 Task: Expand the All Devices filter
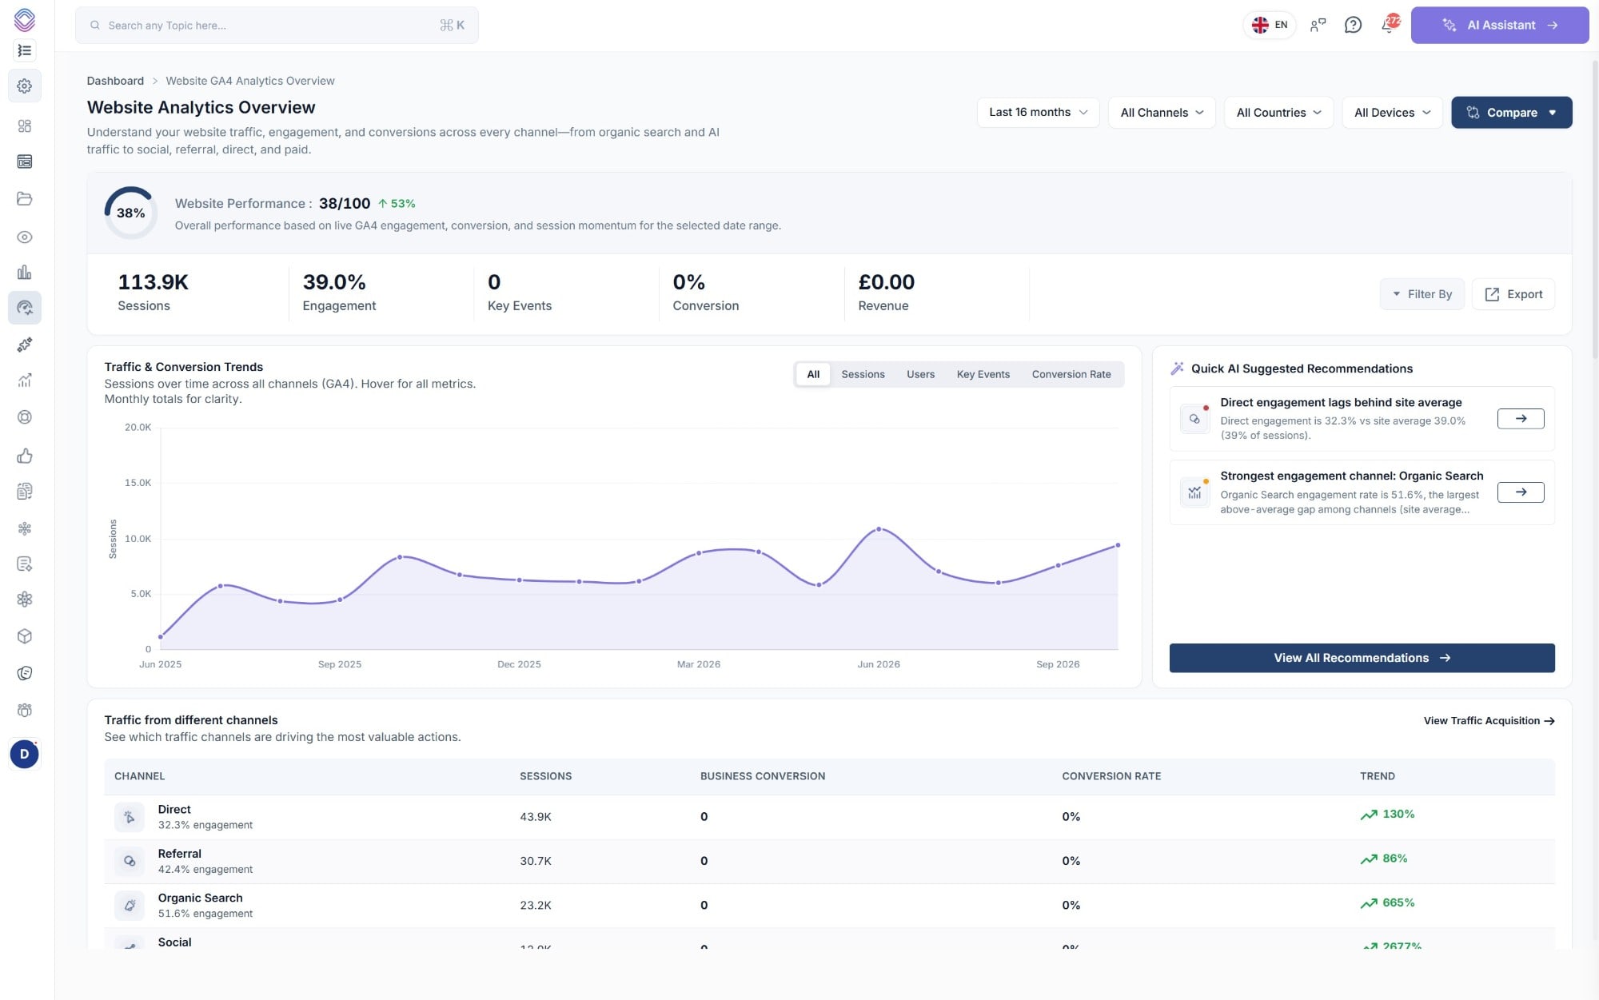pyautogui.click(x=1392, y=112)
